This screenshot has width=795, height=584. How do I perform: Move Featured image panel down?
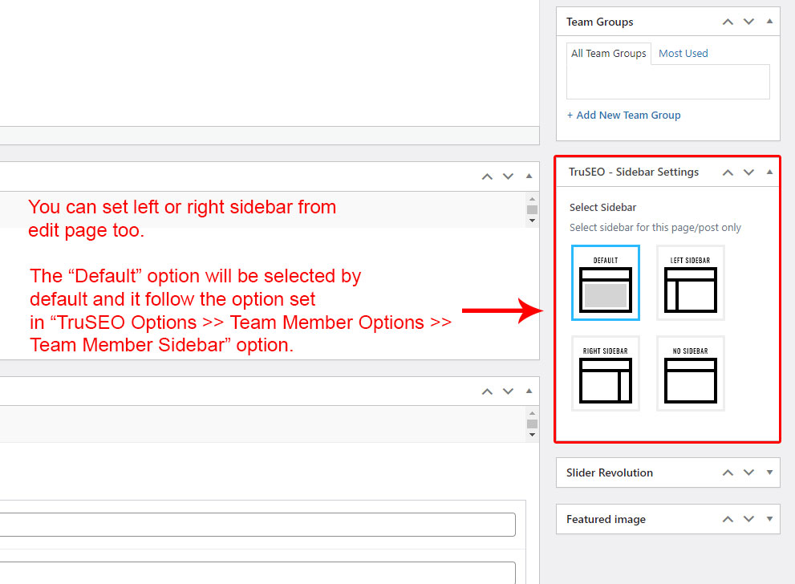tap(748, 519)
